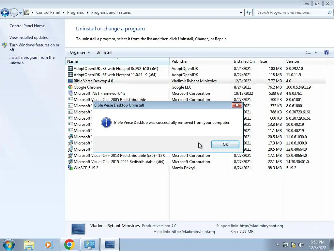
Task: Open Turn Windows features on or off
Action: pos(35,47)
